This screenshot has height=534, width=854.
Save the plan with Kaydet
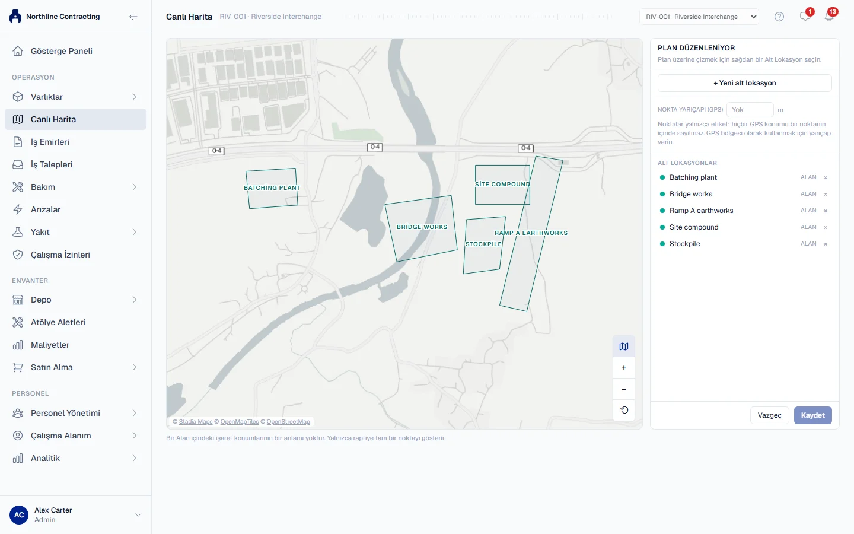click(x=813, y=415)
